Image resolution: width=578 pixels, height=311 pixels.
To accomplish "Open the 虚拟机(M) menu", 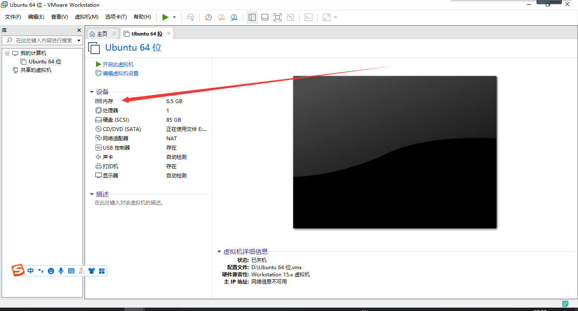I will point(86,17).
